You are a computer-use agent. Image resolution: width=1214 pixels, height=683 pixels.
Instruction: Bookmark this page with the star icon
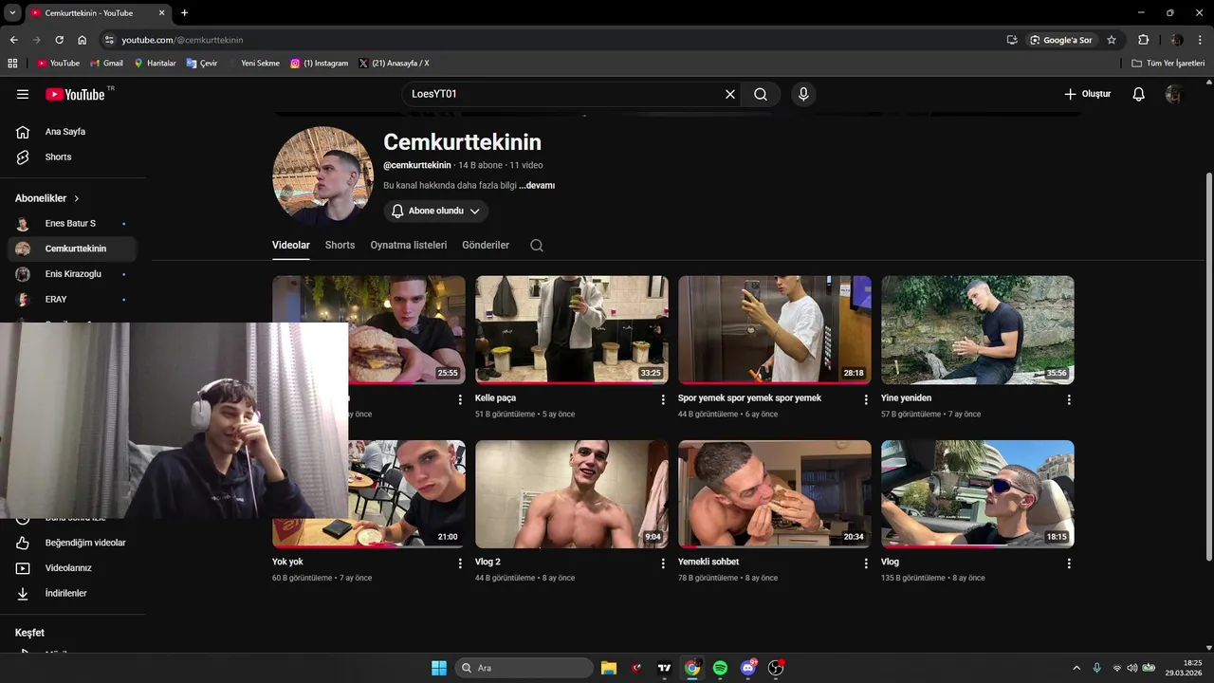point(1112,40)
